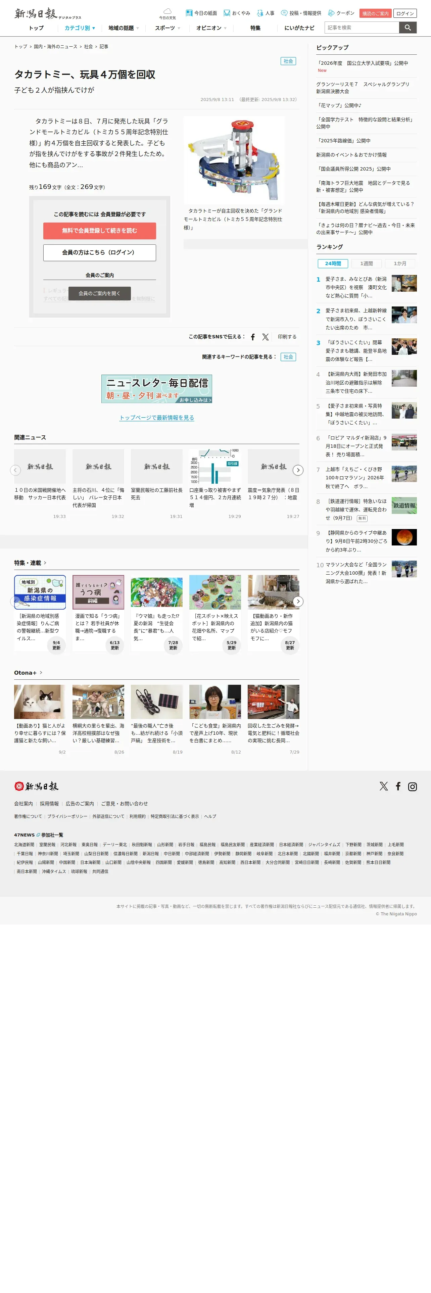
Task: Open 47NEWS 参加社一覧 link
Action: (x=39, y=835)
